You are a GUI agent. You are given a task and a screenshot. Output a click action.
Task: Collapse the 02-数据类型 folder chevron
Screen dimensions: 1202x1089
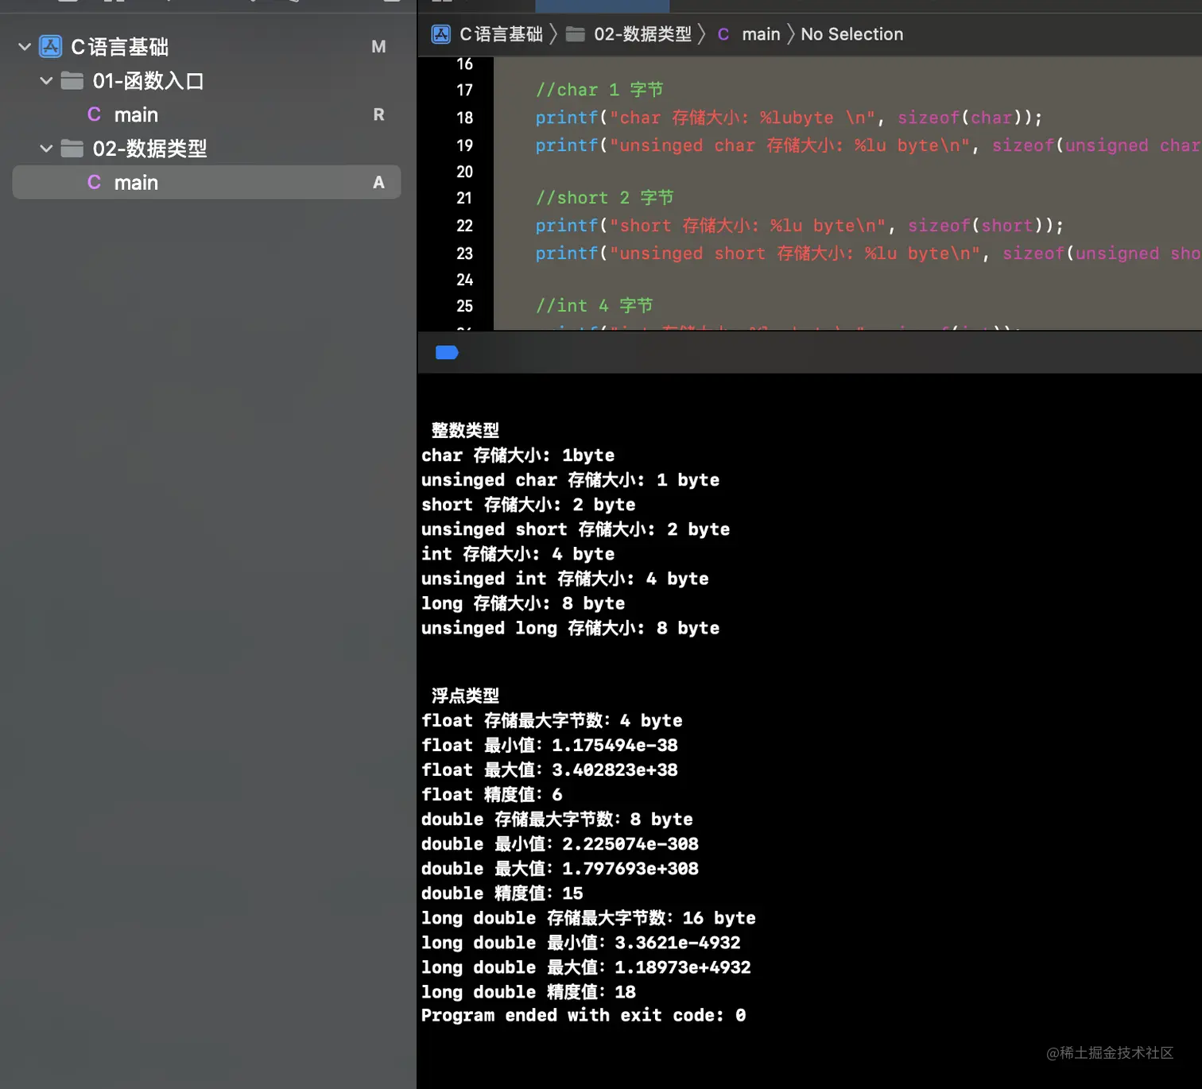46,149
